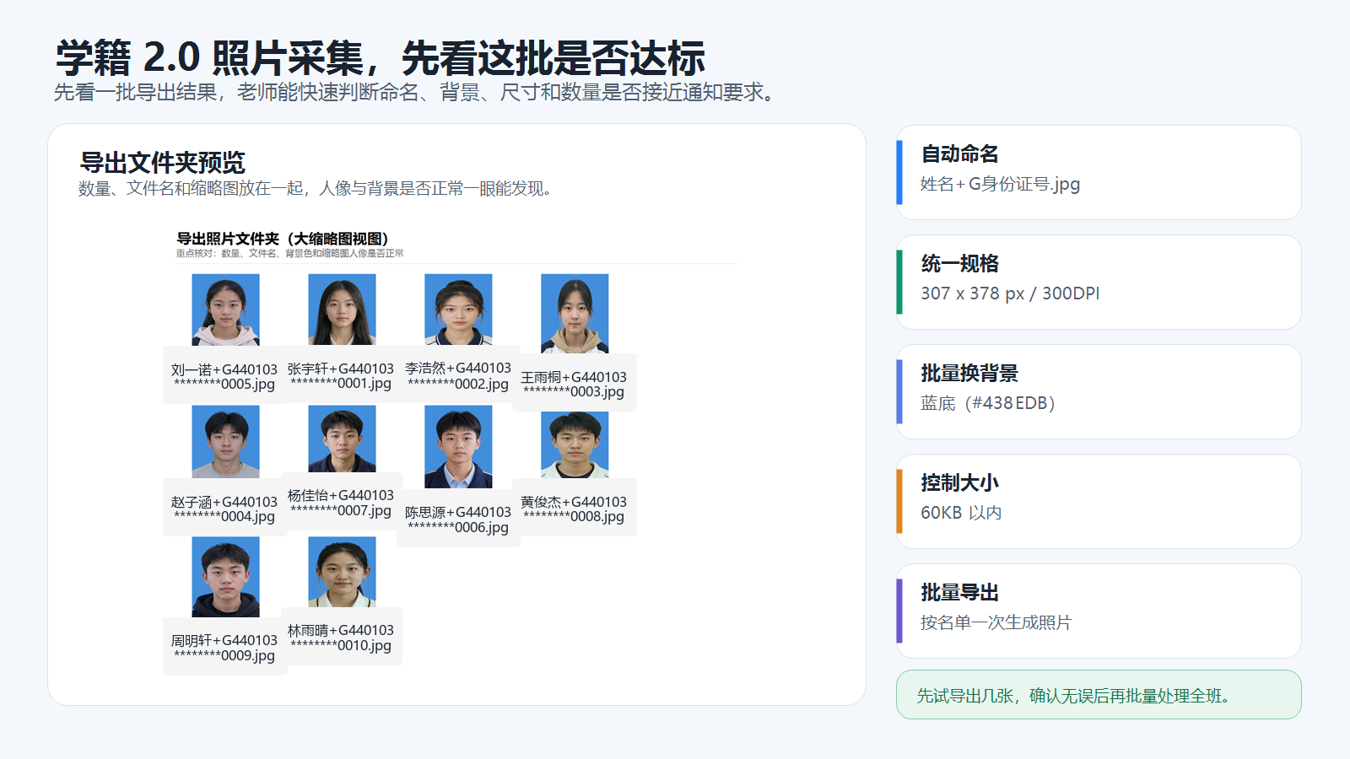Select file name 王雨桐+G440103*********0003.jpg
The image size is (1350, 759).
[x=574, y=385]
